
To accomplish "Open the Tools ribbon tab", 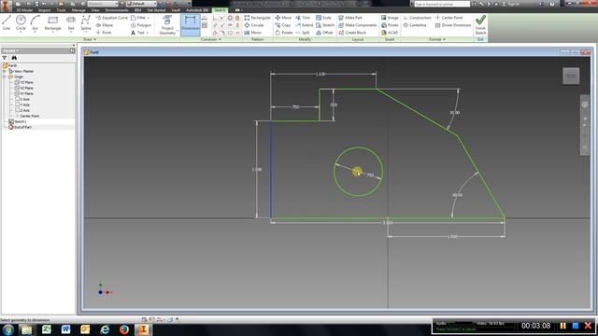I will pos(61,10).
